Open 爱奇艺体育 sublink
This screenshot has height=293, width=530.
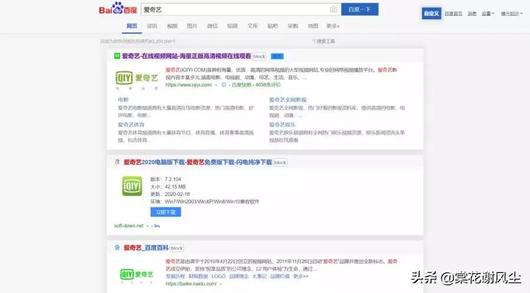pyautogui.click(x=131, y=125)
